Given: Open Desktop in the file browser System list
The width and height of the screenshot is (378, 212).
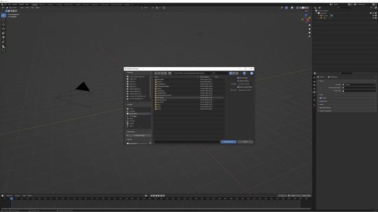Looking at the screenshot, I should click(x=133, y=111).
